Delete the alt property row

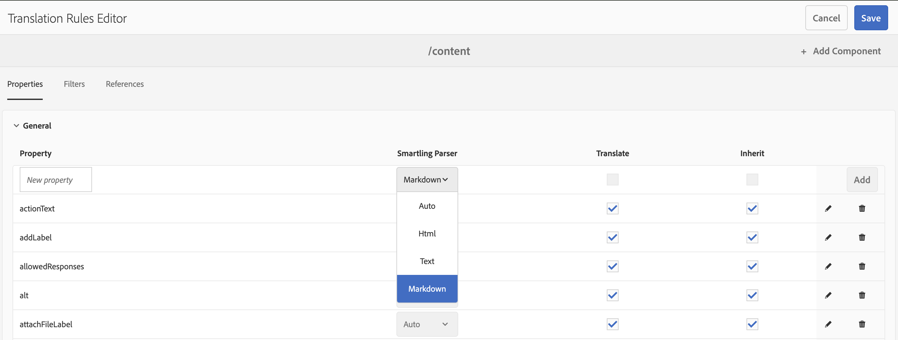[x=862, y=295]
